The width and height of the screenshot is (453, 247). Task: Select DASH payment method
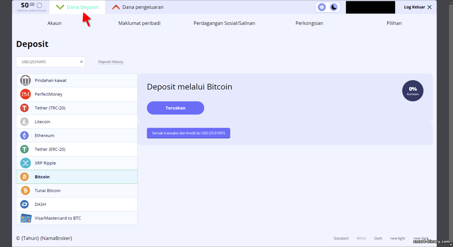click(x=77, y=204)
